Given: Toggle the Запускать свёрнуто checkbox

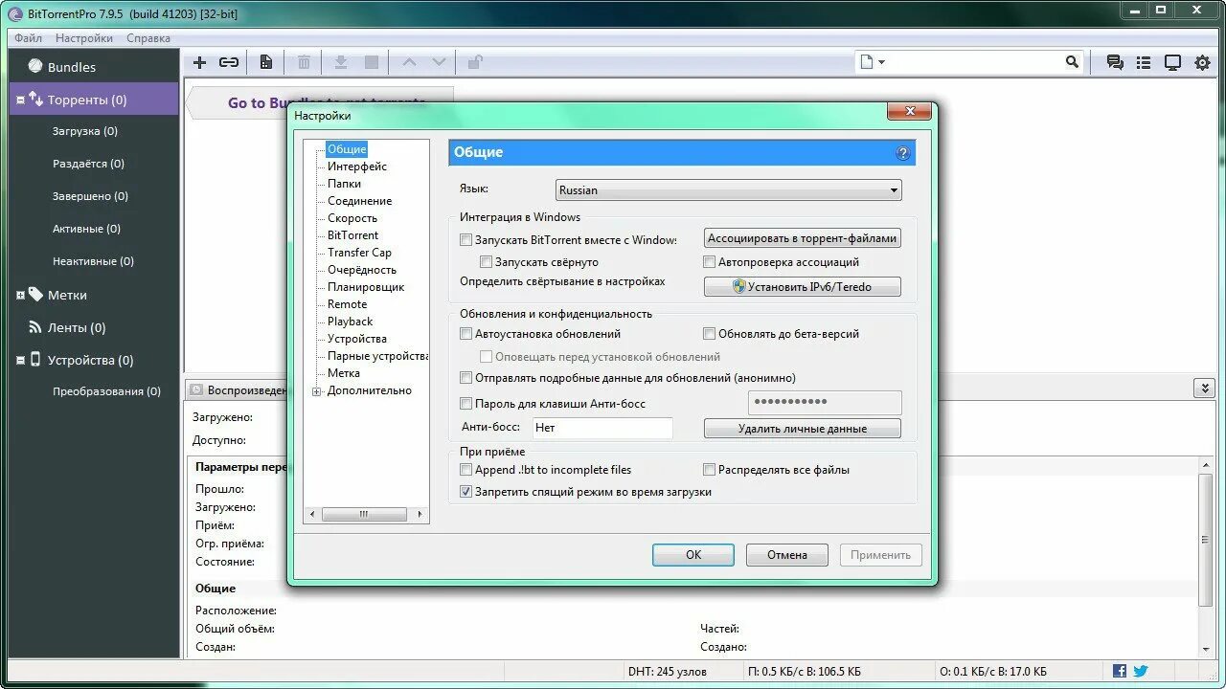Looking at the screenshot, I should (x=487, y=262).
